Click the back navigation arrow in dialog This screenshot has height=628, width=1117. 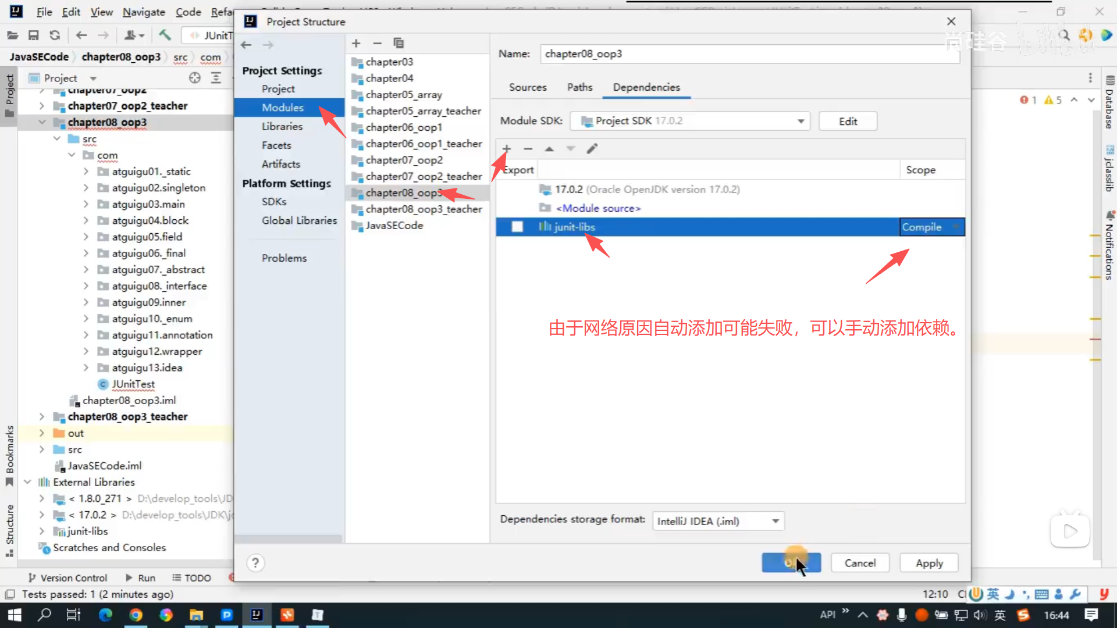coord(246,45)
